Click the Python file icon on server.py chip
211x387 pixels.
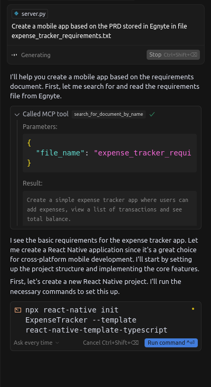point(16,14)
